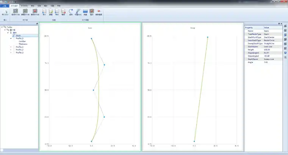
Task: Click the Name property row
Action: point(263,31)
